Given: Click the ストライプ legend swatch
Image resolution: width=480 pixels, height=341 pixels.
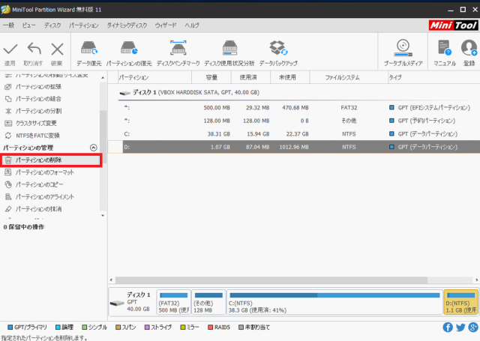Looking at the screenshot, I should [x=147, y=328].
